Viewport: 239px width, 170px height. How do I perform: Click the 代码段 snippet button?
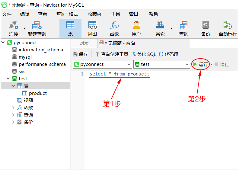pos(169,54)
